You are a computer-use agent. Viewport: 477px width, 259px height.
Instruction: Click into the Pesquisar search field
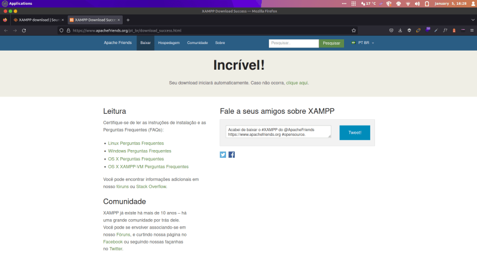pos(293,43)
